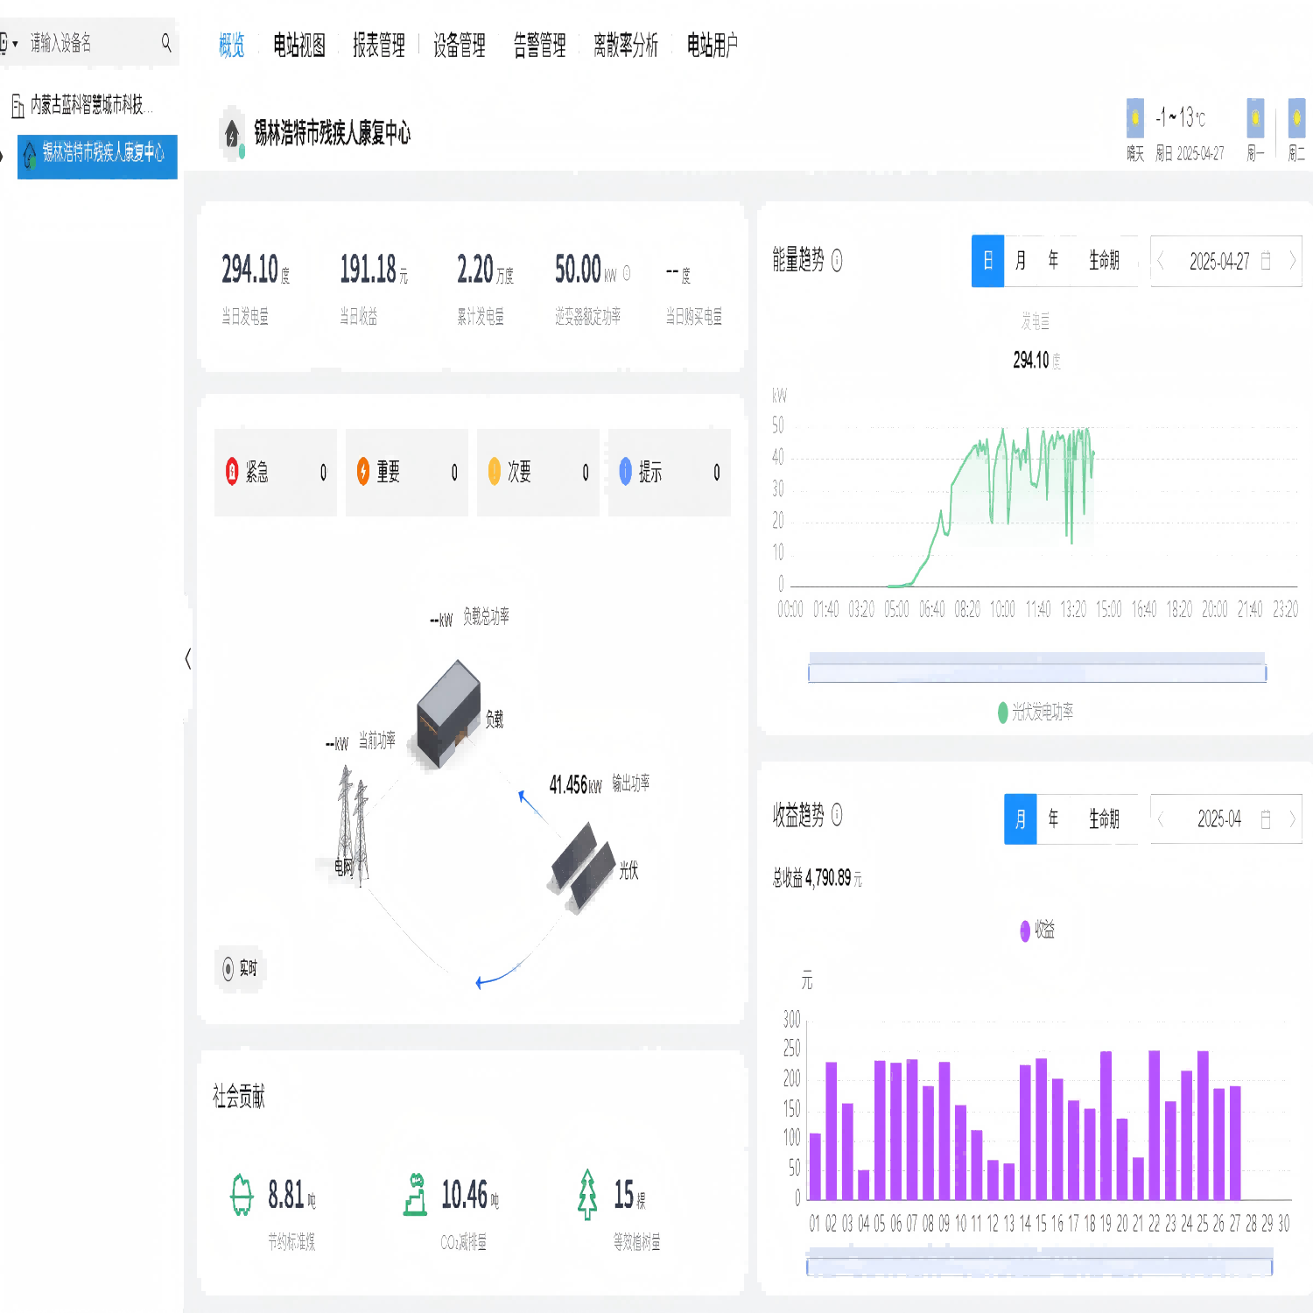Open the revenue trend month picker
Image resolution: width=1313 pixels, height=1313 pixels.
(1225, 819)
